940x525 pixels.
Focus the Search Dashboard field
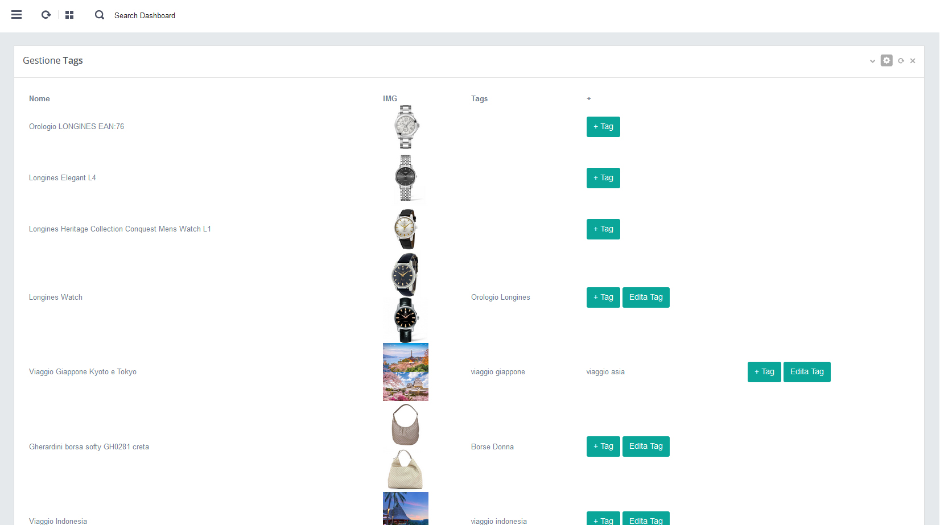pyautogui.click(x=145, y=15)
